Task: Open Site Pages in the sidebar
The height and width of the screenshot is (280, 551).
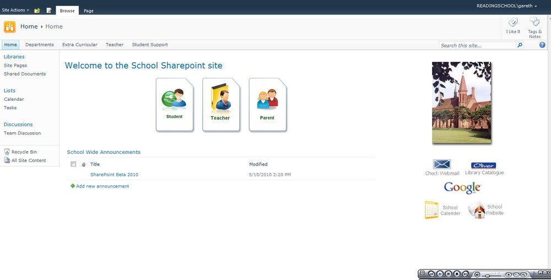Action: coord(15,66)
